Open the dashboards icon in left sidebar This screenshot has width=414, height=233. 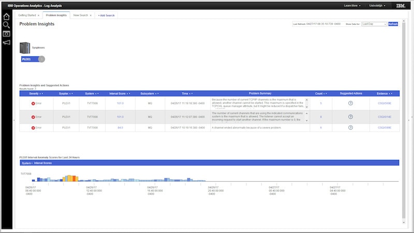point(6,34)
